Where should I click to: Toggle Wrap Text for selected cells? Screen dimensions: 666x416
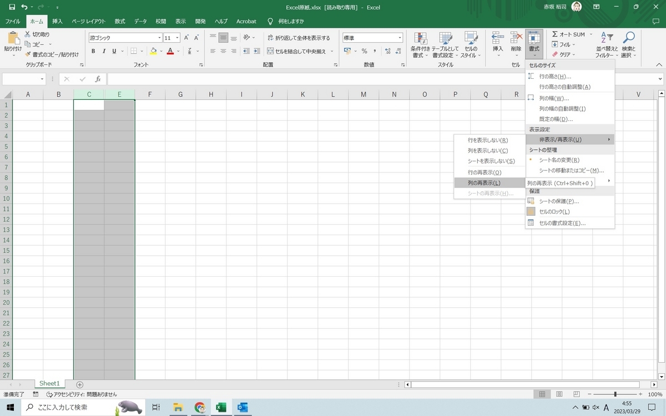299,38
